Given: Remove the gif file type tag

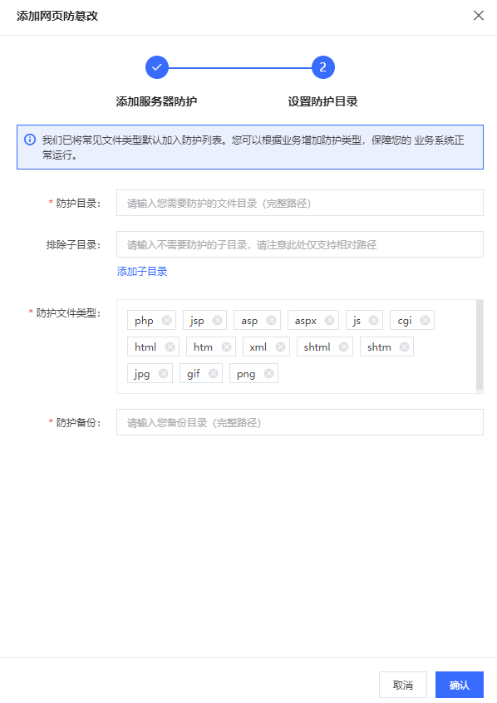Looking at the screenshot, I should click(213, 373).
